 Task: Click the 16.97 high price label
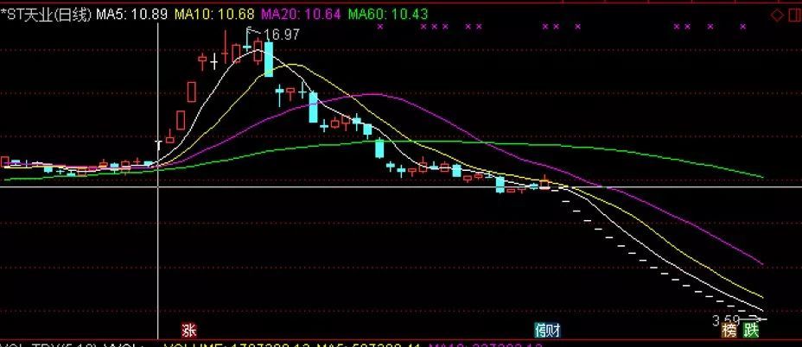(283, 35)
